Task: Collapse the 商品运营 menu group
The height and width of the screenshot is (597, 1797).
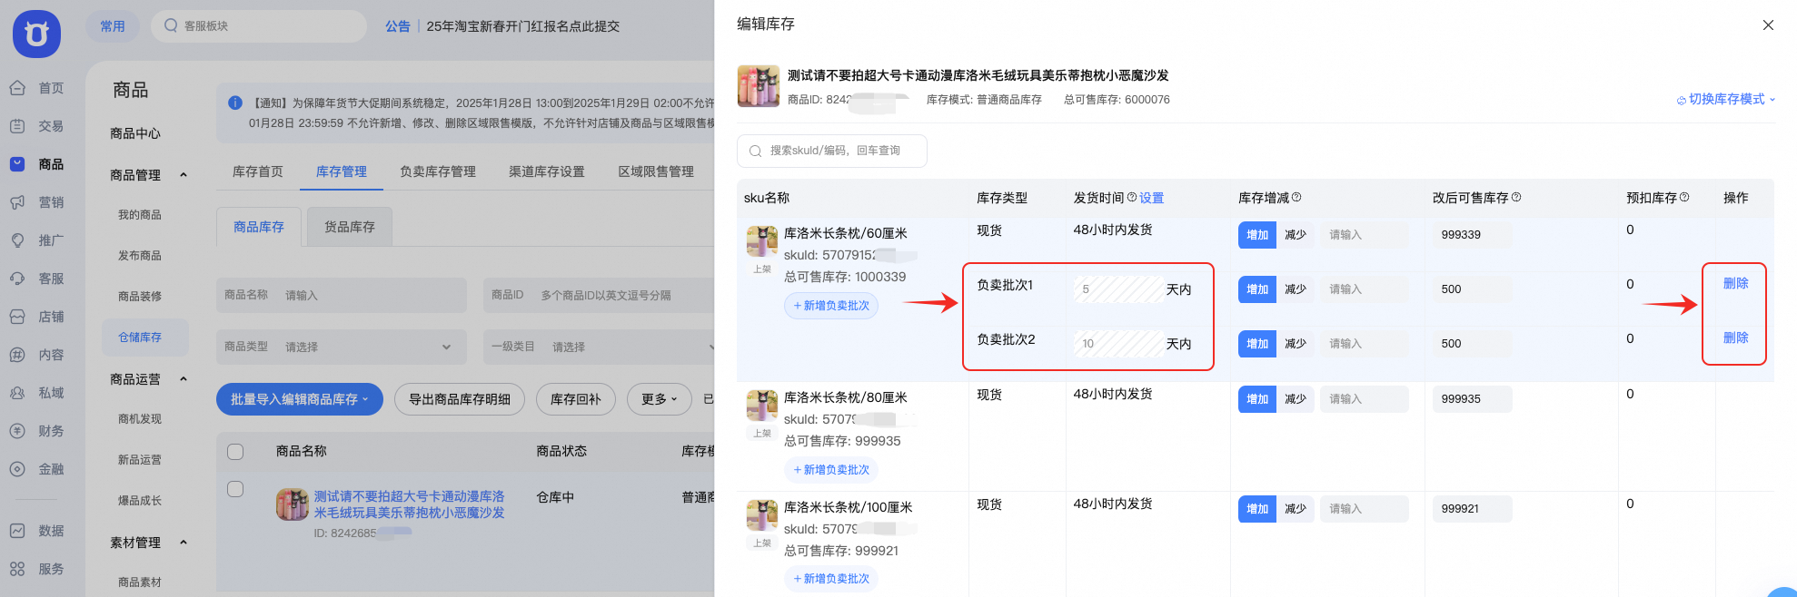Action: pos(184,379)
